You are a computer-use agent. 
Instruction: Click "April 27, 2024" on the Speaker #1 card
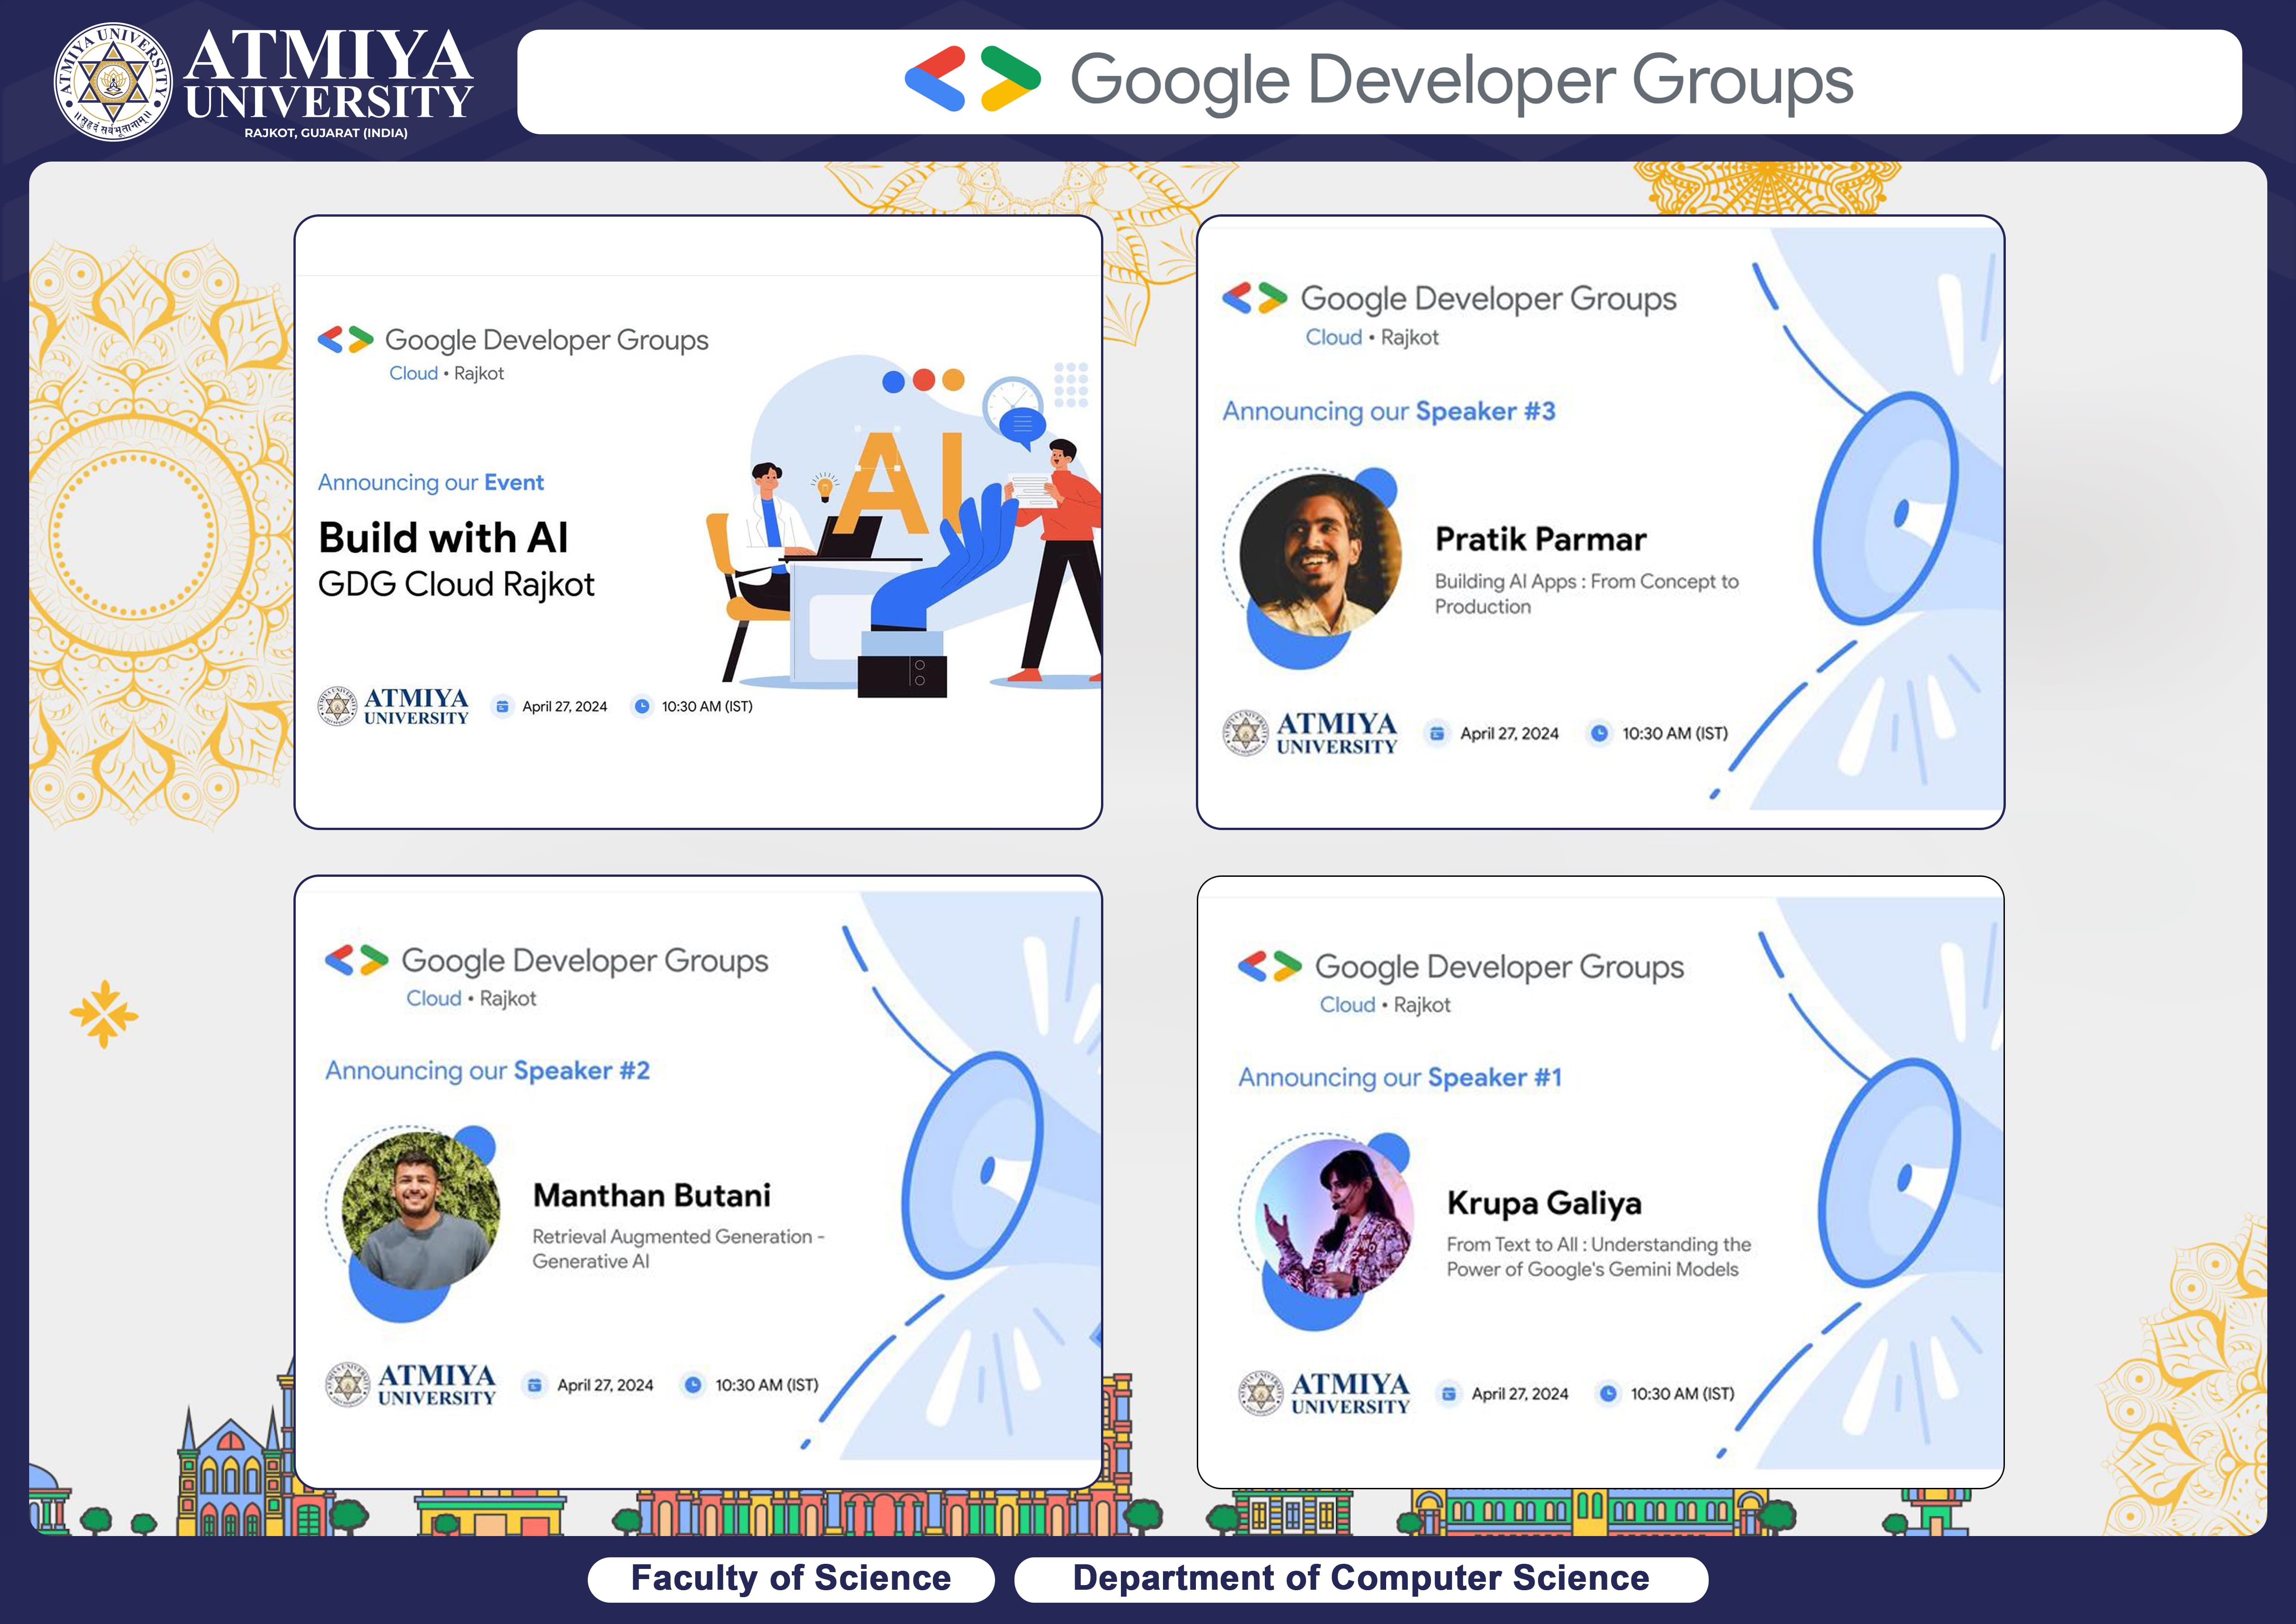[x=1520, y=1394]
